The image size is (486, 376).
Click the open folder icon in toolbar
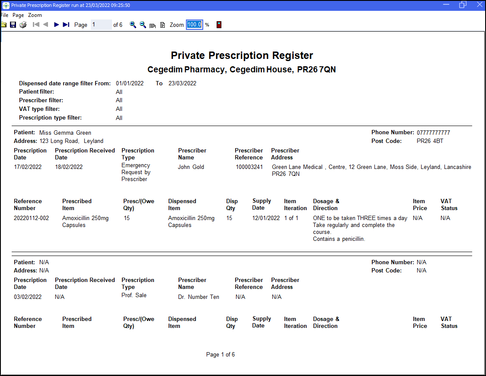pos(3,25)
